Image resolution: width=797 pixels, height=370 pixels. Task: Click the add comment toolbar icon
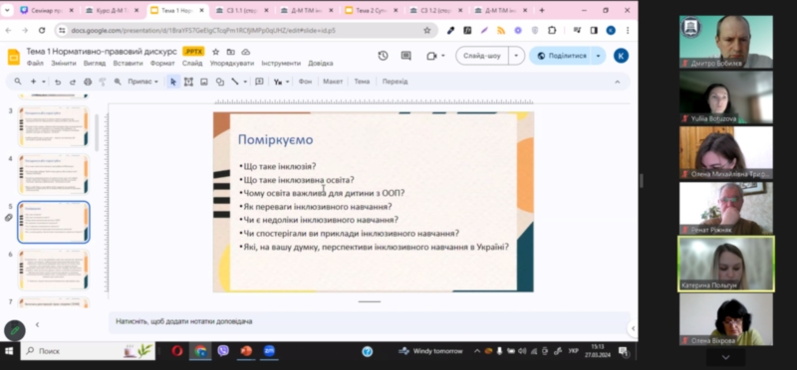coord(259,82)
